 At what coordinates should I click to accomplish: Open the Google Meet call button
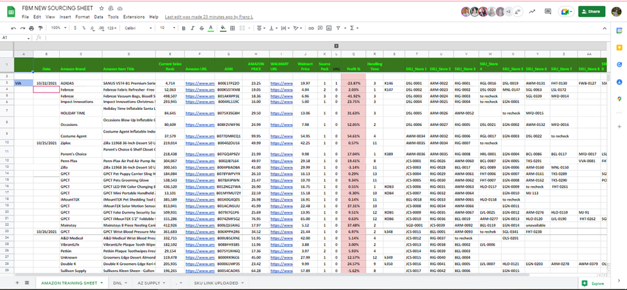pyautogui.click(x=567, y=12)
